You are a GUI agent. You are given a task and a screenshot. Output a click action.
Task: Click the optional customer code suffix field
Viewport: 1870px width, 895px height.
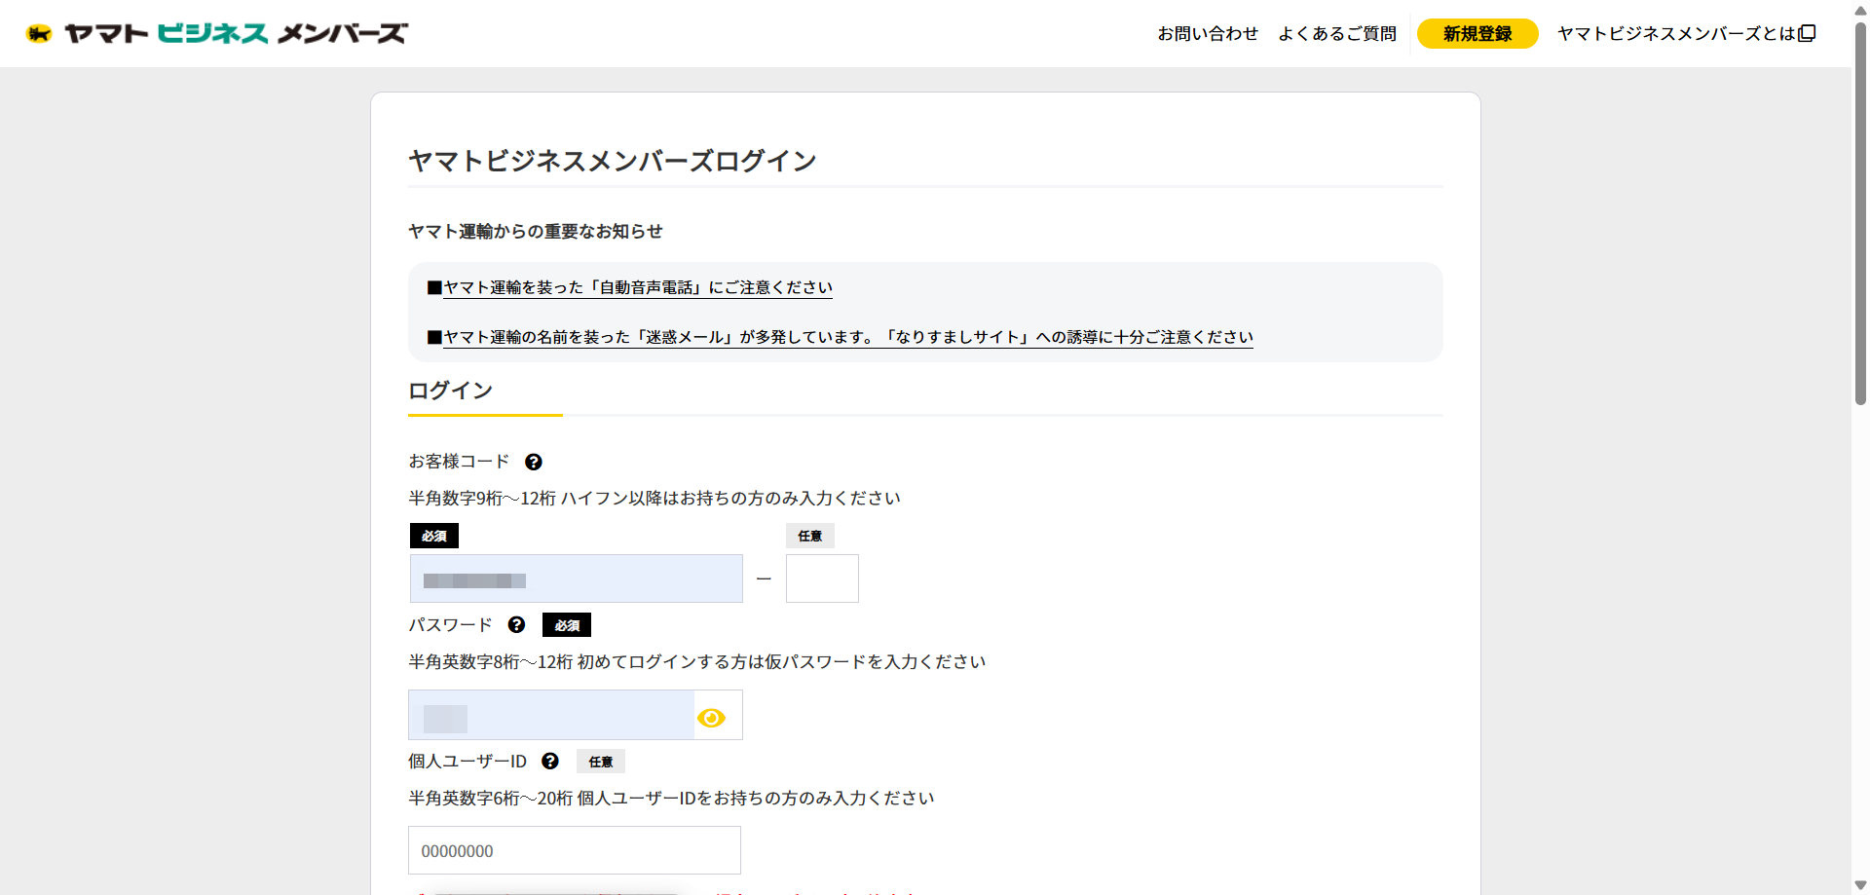pos(822,578)
